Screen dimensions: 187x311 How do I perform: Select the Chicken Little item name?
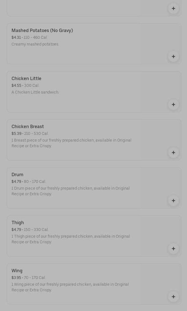click(x=26, y=78)
